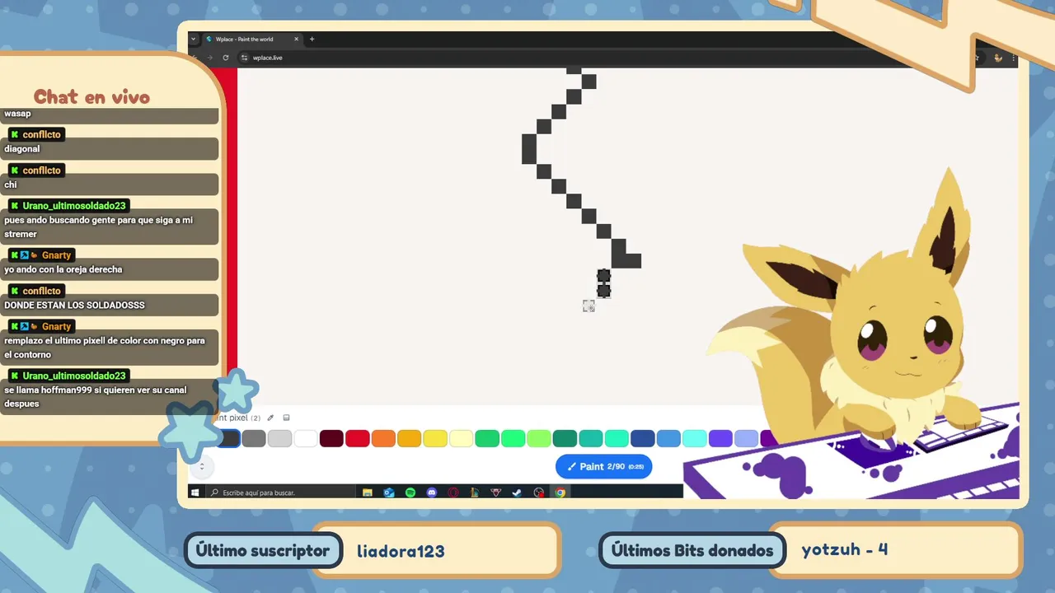
Task: Open the recording app icon next to Steam
Action: pos(539,493)
